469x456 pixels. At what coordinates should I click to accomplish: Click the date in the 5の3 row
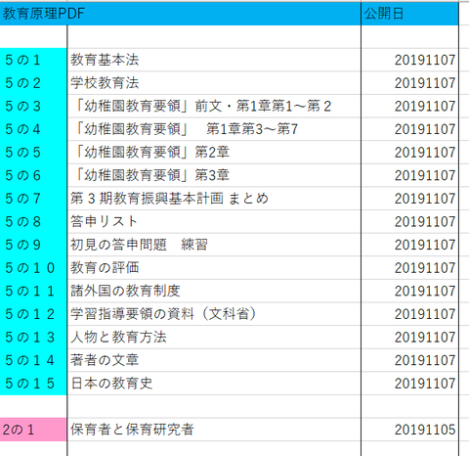click(x=409, y=107)
